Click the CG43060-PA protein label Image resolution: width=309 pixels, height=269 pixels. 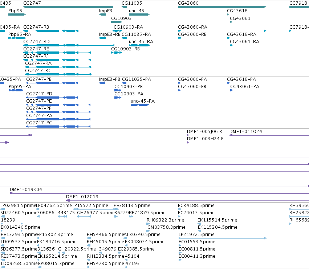(192, 79)
